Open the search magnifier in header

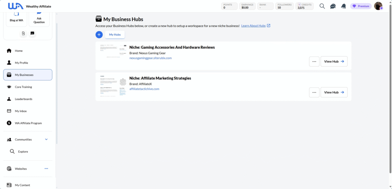click(x=322, y=6)
